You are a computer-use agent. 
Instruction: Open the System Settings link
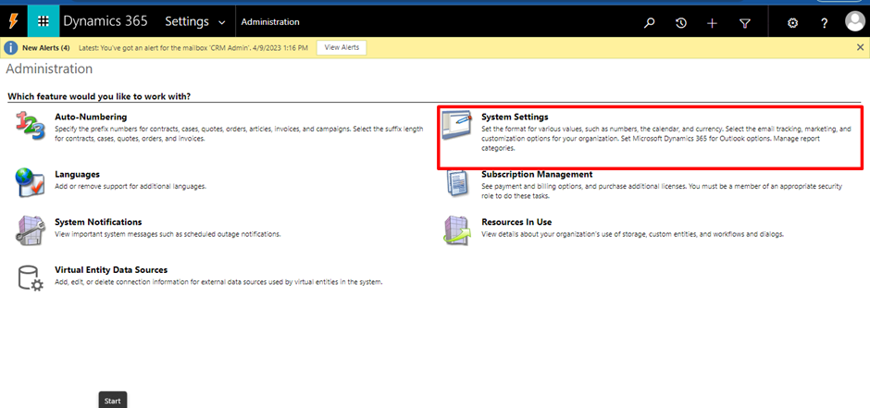click(515, 117)
